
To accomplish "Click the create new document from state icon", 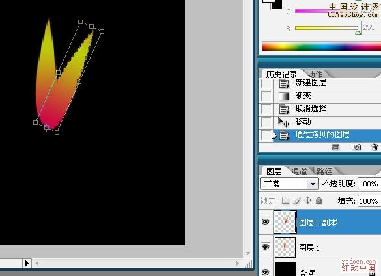I will coord(336,147).
